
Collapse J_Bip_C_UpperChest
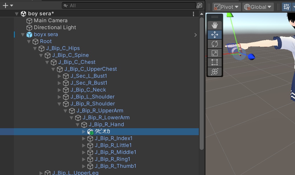pos(53,69)
